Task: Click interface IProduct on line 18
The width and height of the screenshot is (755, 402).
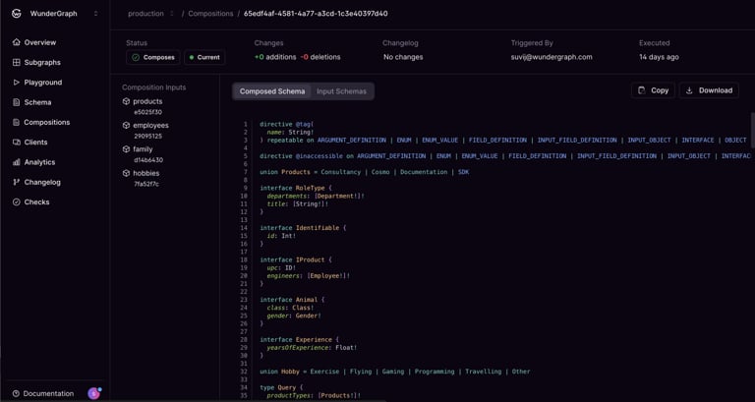Action: [296, 259]
